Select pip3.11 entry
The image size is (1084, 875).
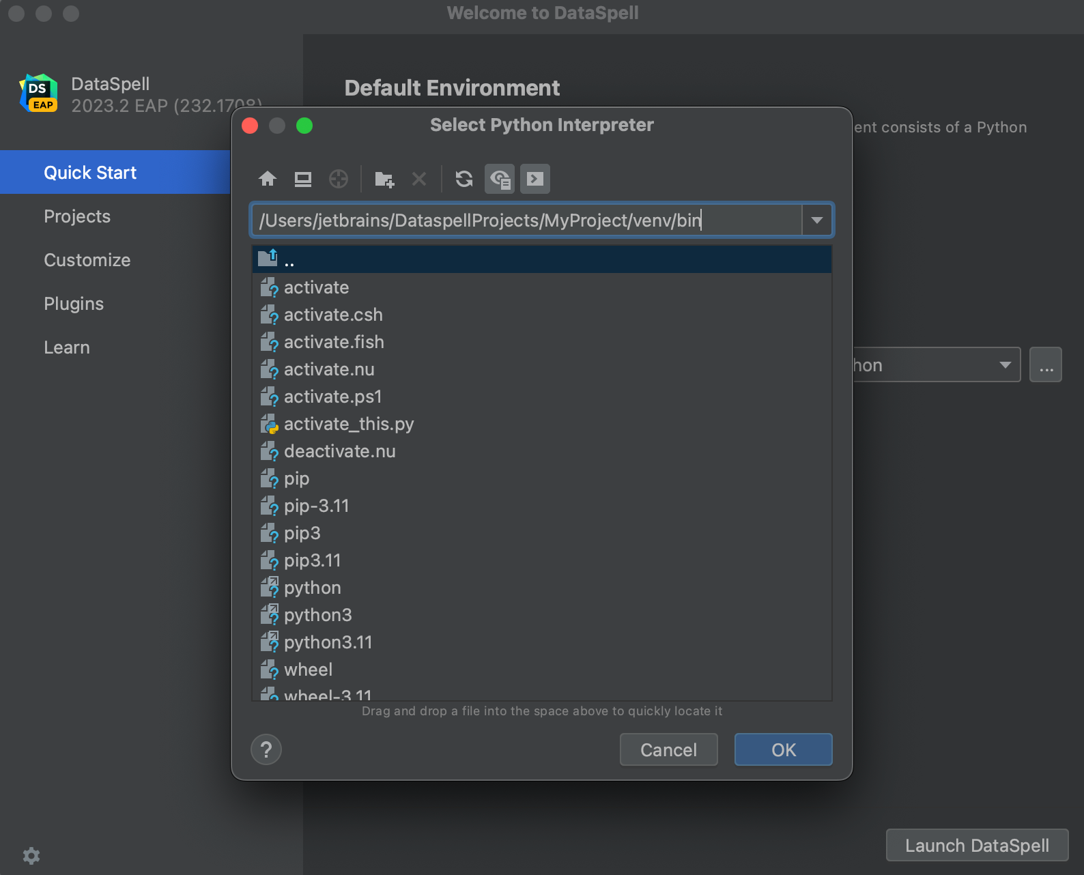point(542,560)
